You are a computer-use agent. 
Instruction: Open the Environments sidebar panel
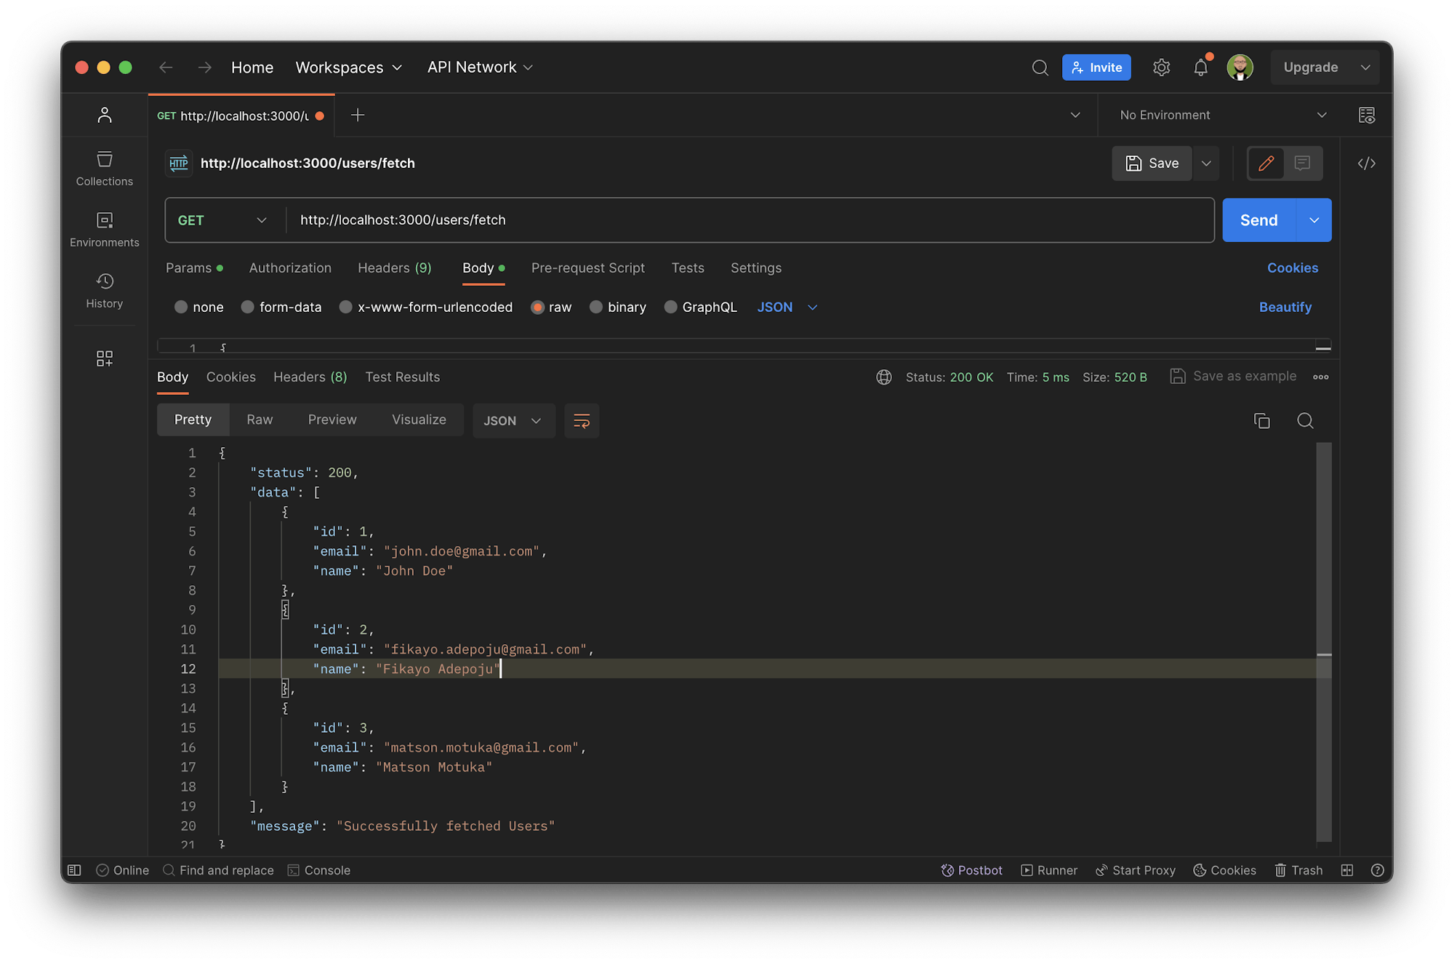pyautogui.click(x=104, y=230)
